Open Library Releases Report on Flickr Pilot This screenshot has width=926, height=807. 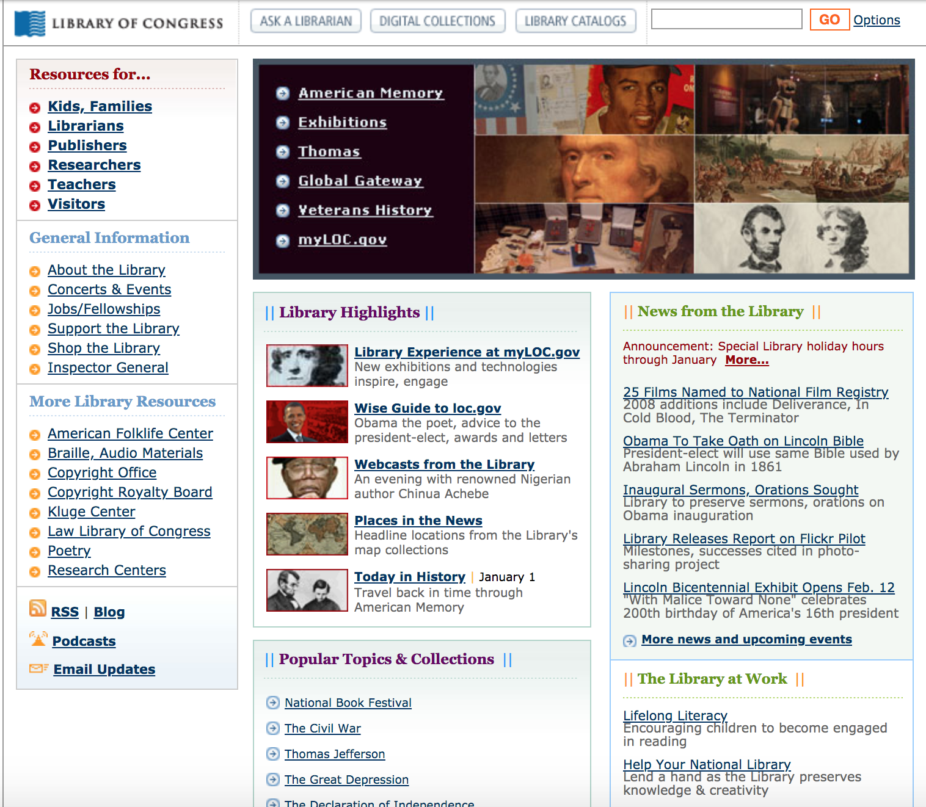744,538
